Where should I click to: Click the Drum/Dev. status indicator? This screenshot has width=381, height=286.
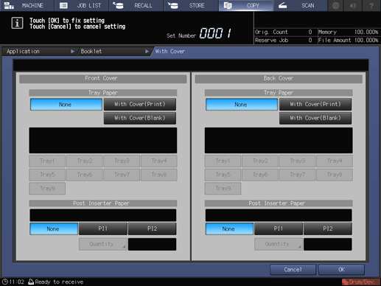tap(360, 282)
